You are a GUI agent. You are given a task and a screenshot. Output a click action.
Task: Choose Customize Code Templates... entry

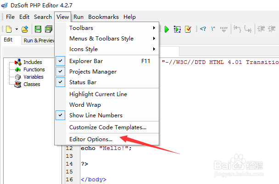point(107,127)
